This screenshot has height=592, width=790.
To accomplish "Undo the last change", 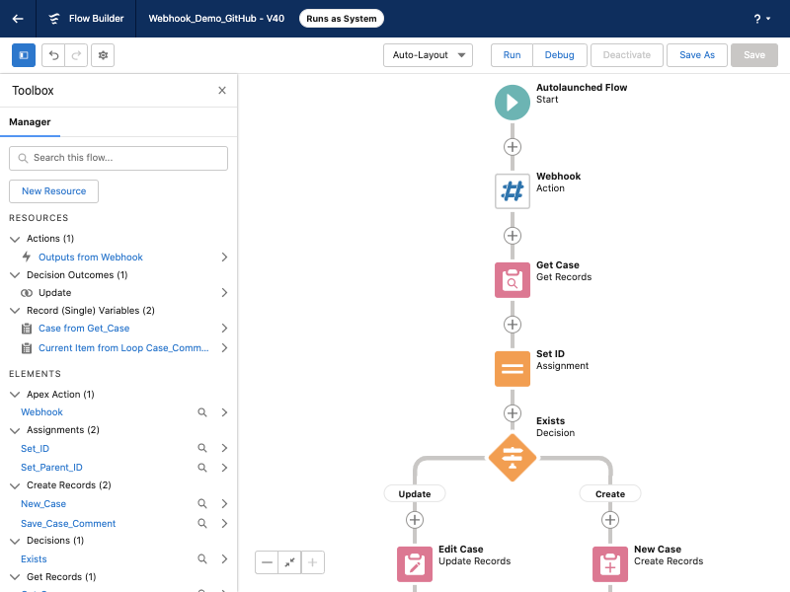I will click(x=53, y=55).
